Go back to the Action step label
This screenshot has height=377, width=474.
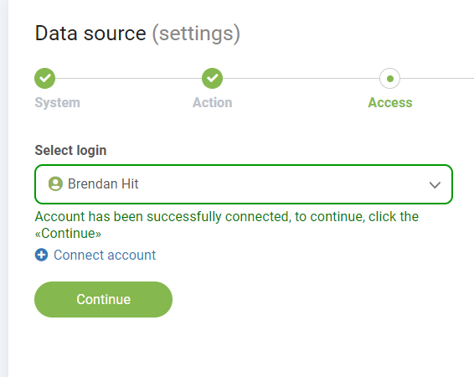(213, 102)
